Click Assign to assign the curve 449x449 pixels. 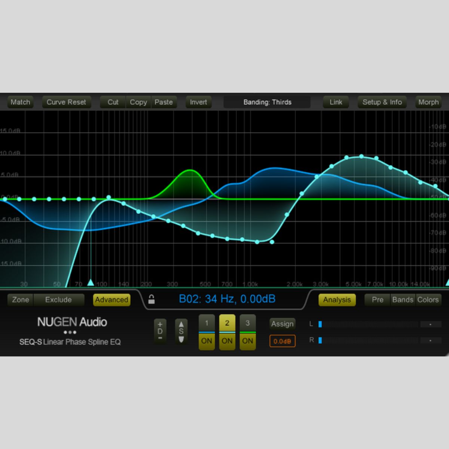(x=282, y=324)
